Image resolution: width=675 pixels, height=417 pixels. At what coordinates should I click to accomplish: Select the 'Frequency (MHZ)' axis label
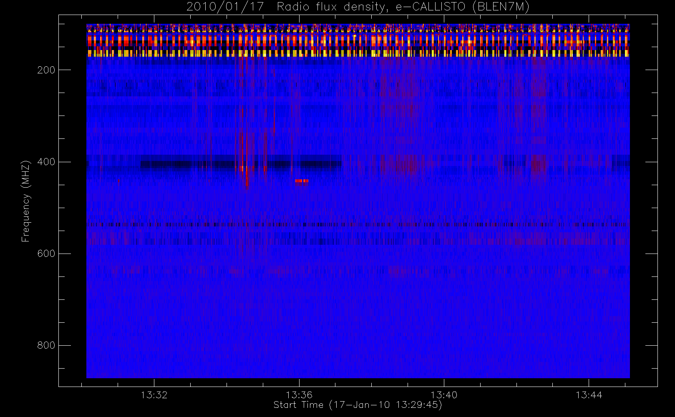(x=26, y=201)
